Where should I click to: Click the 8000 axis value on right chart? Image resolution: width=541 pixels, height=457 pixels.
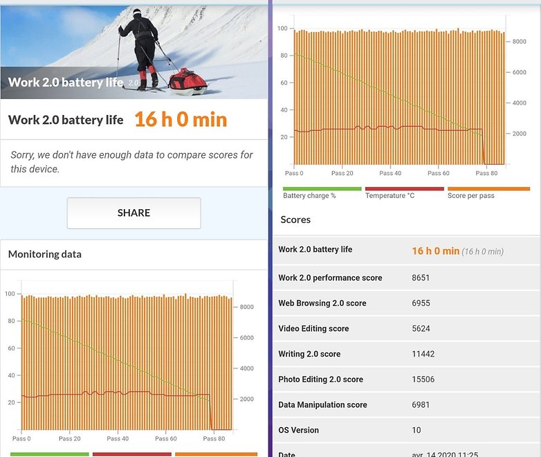pyautogui.click(x=520, y=42)
